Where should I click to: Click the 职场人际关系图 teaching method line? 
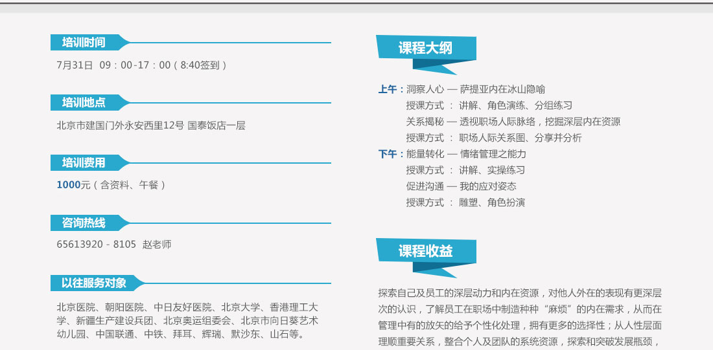click(x=494, y=138)
